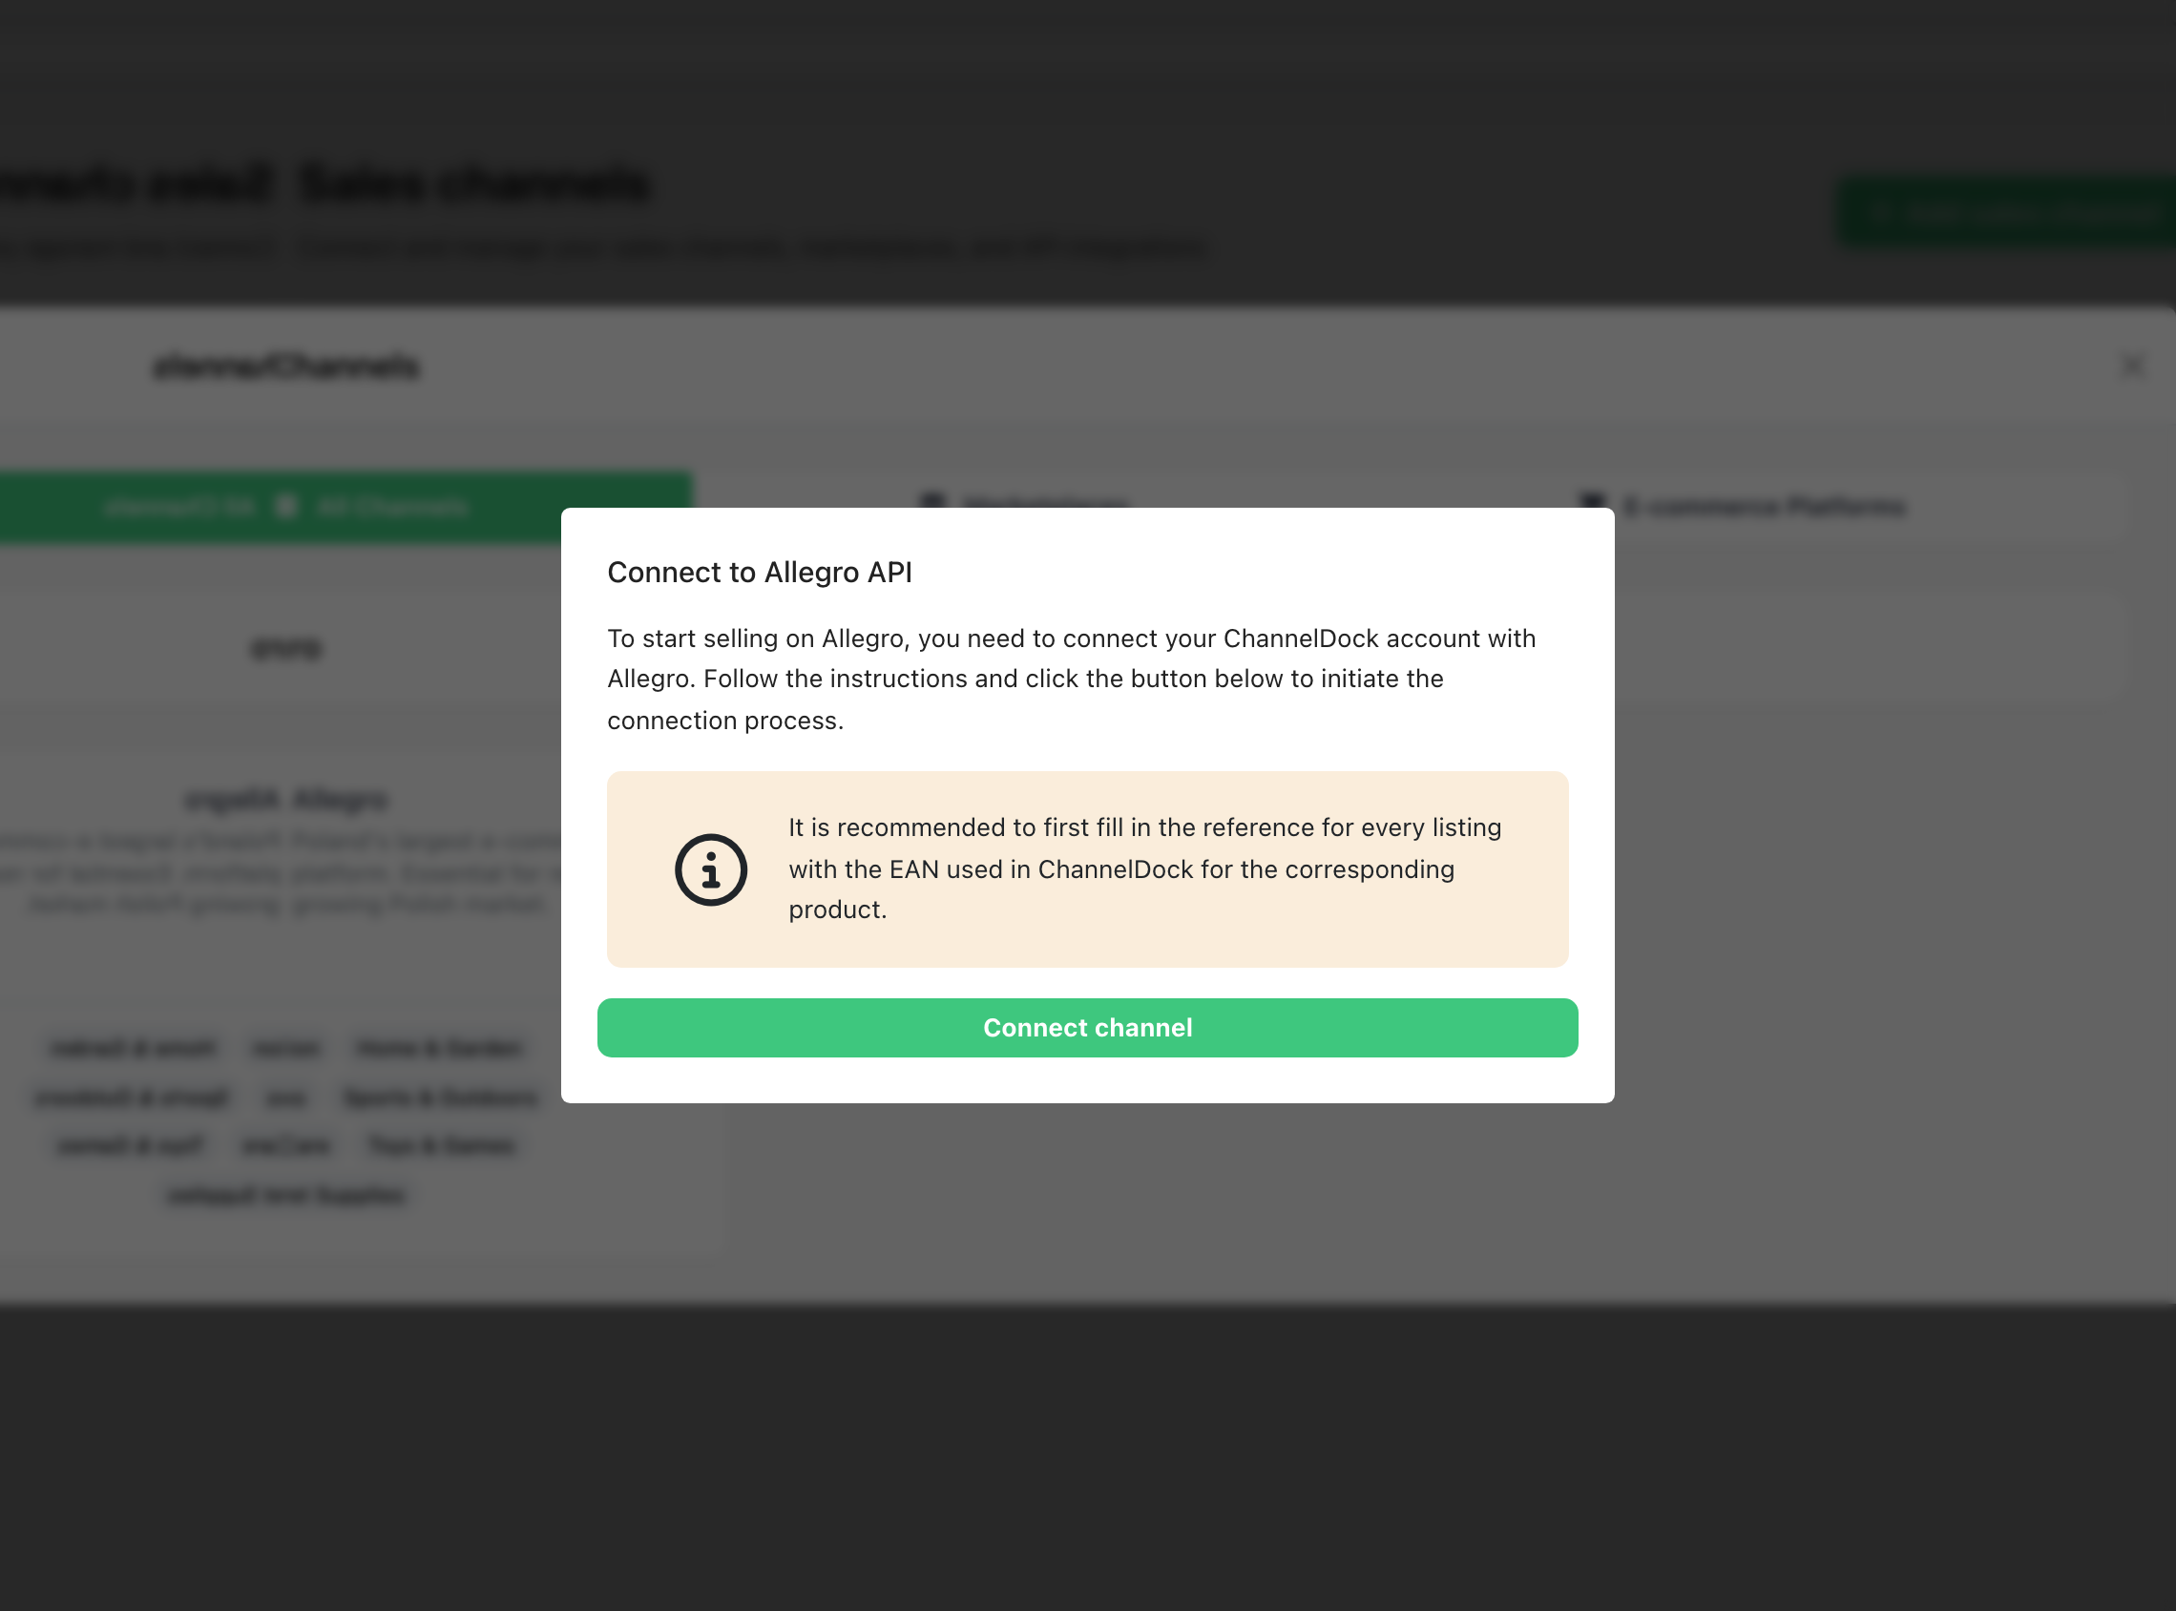Click the Toys & Games category tag

pos(442,1145)
